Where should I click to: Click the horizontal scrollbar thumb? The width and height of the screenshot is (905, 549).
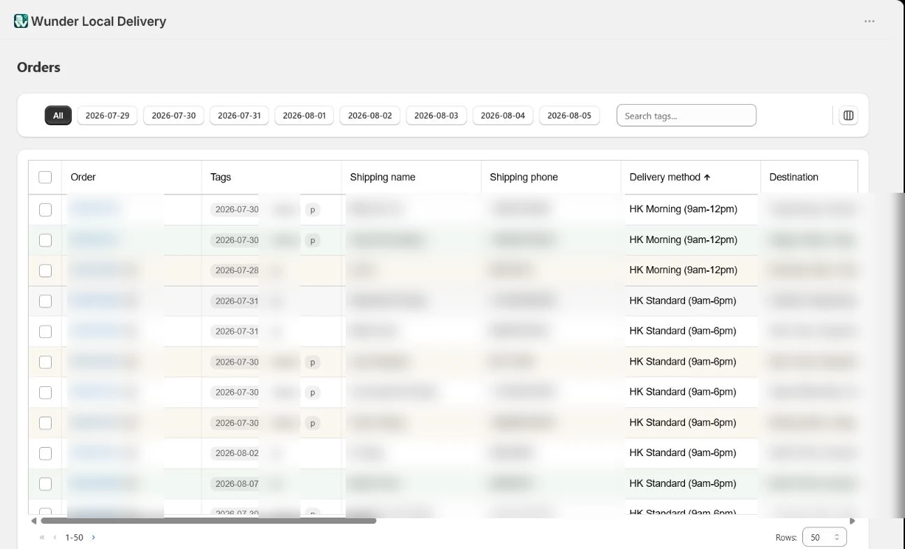[x=209, y=521]
